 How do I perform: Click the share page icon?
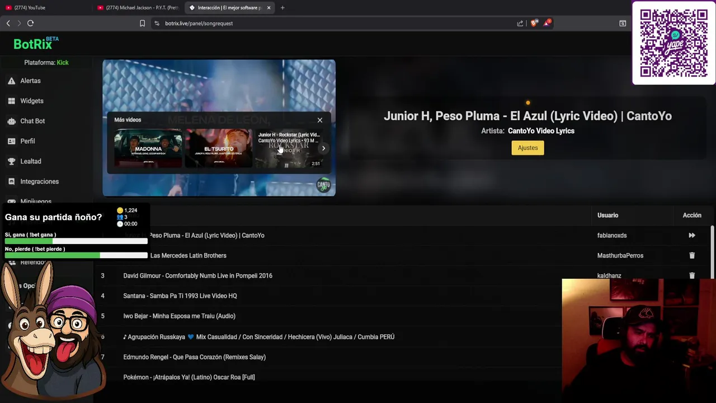[x=520, y=24]
